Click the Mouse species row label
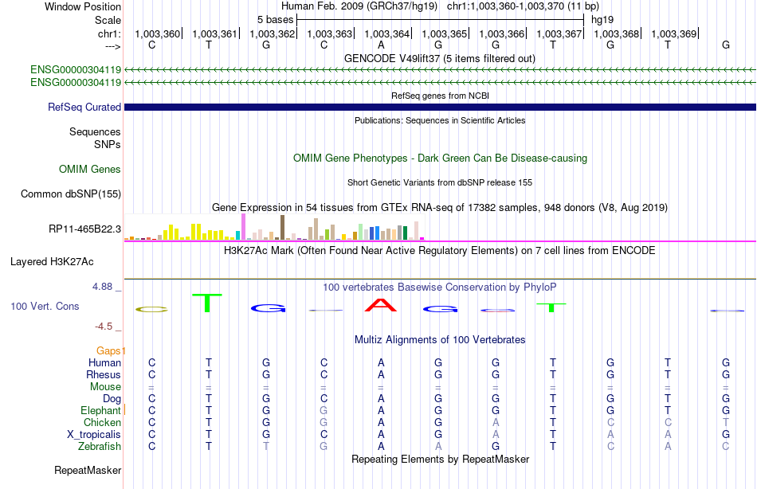Image resolution: width=757 pixels, height=489 pixels. (x=106, y=387)
